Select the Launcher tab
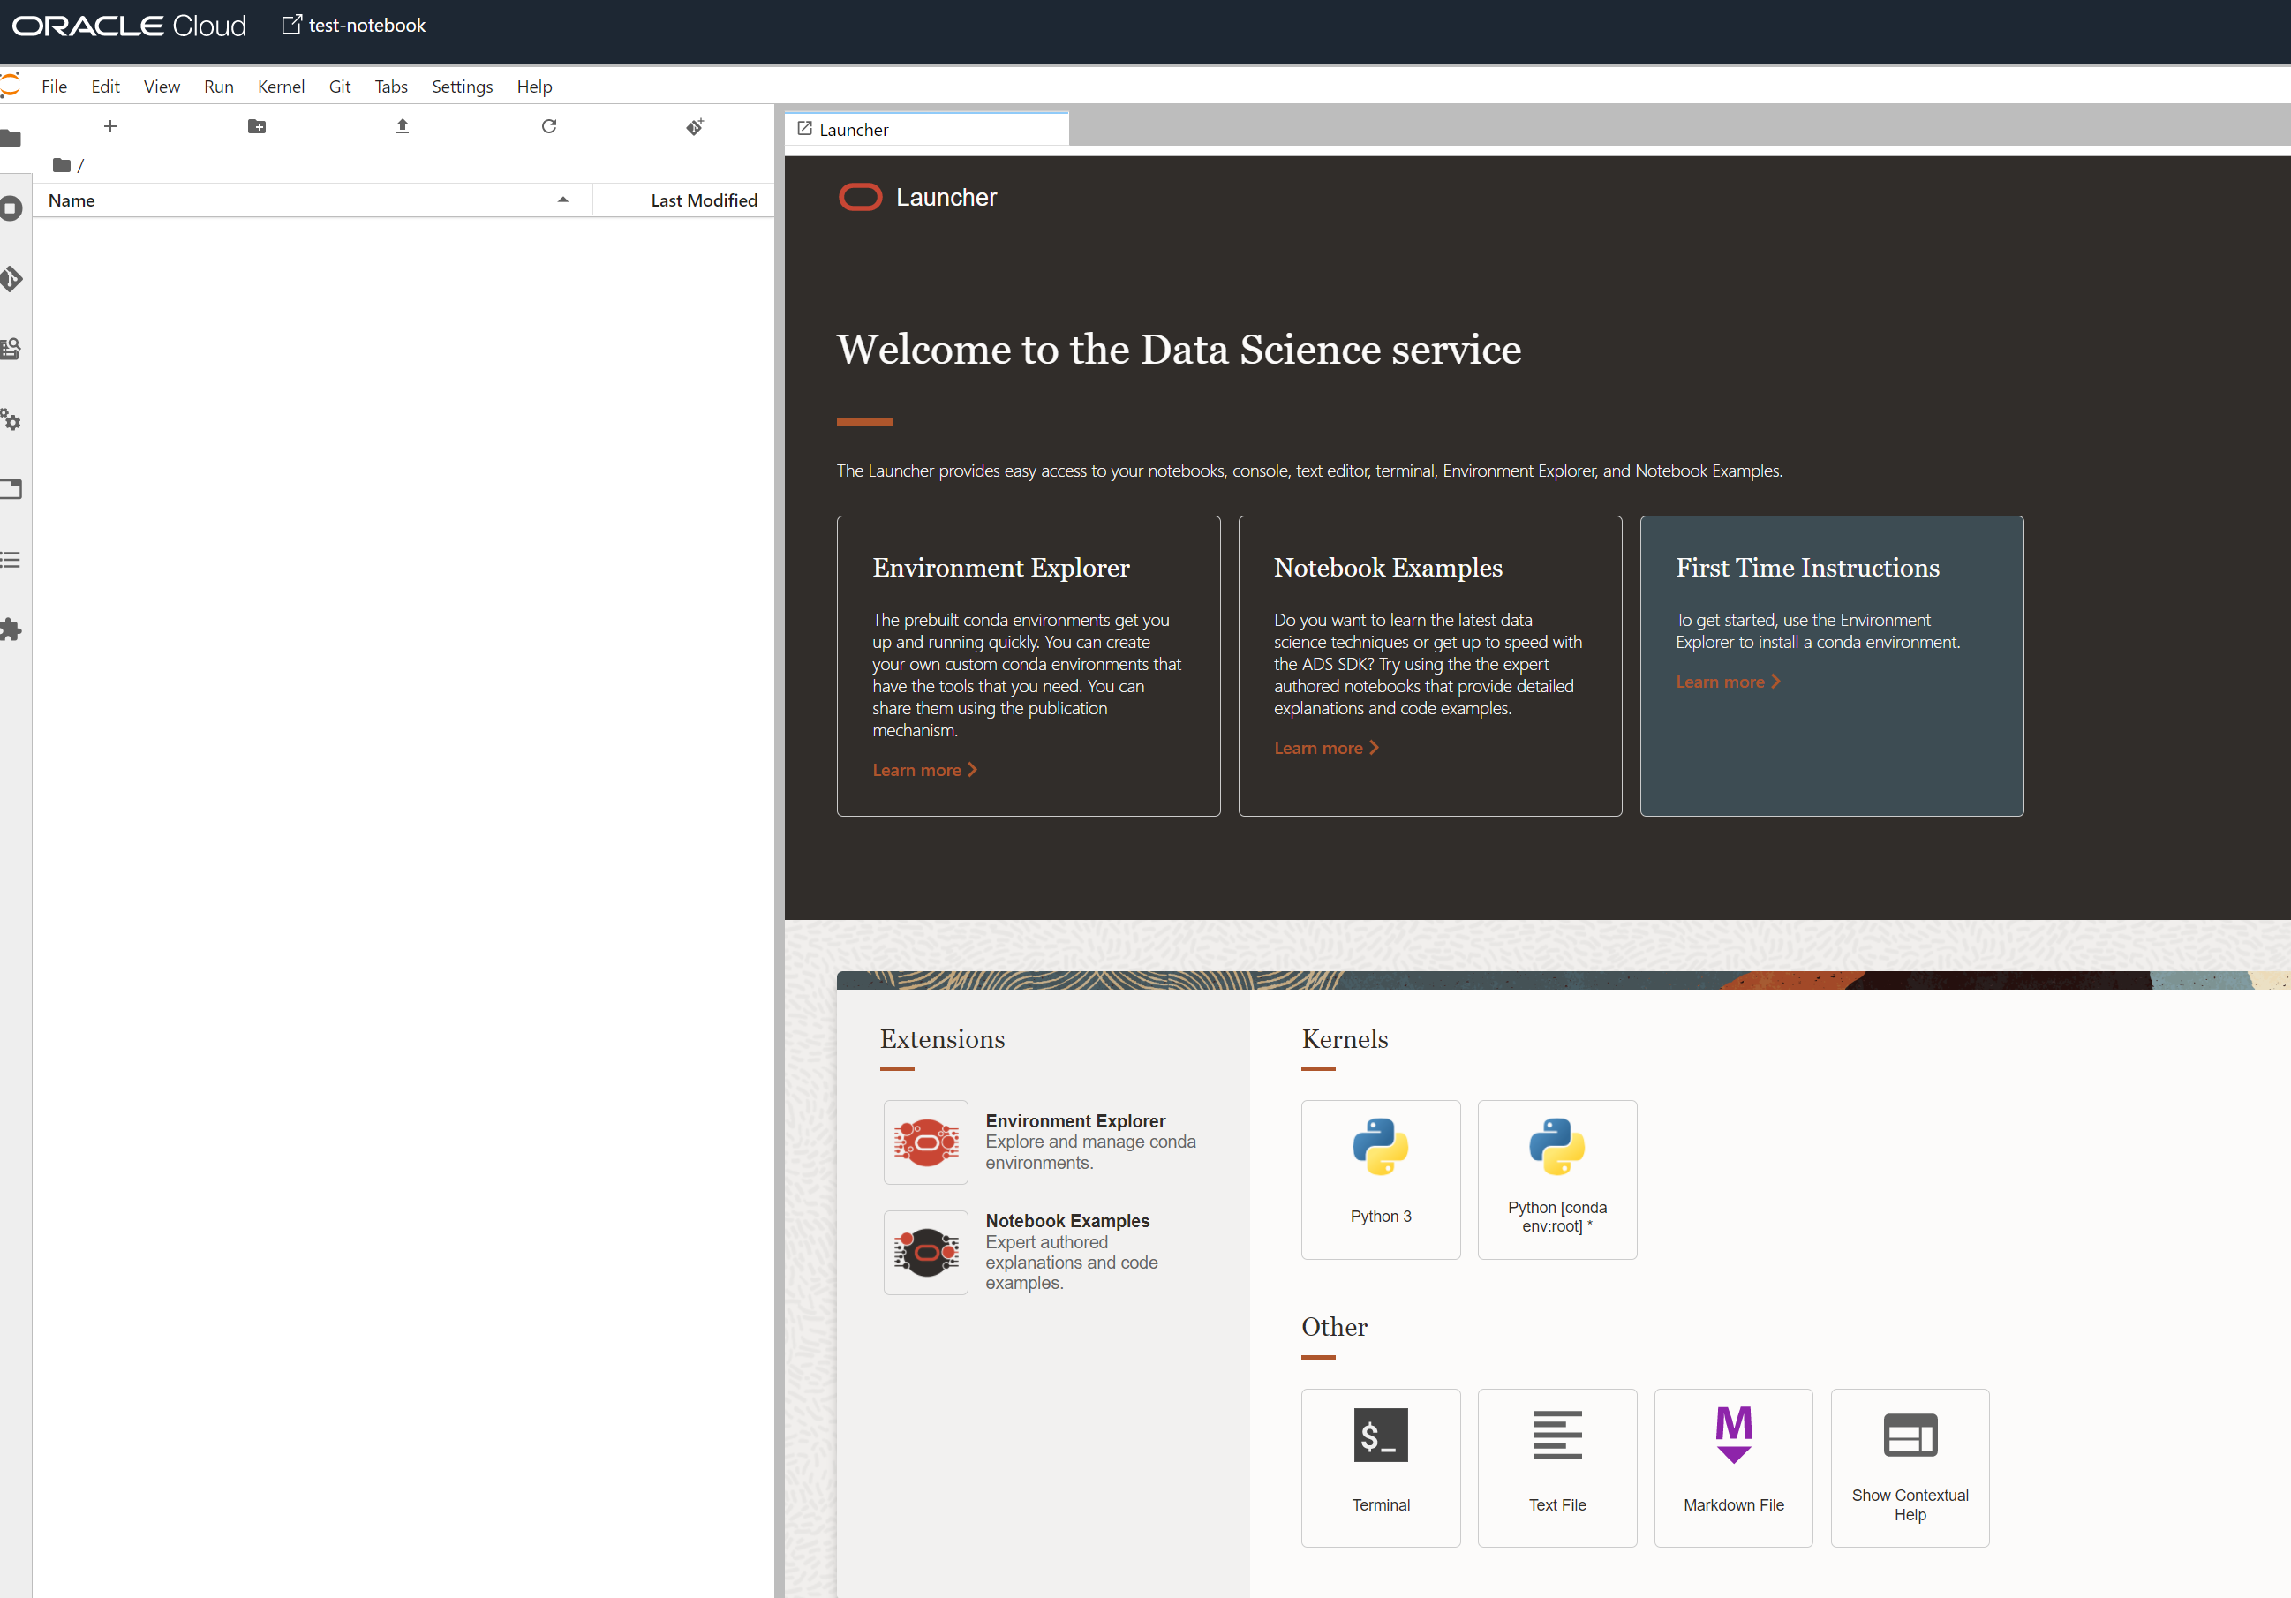Image resolution: width=2291 pixels, height=1598 pixels. (x=927, y=130)
